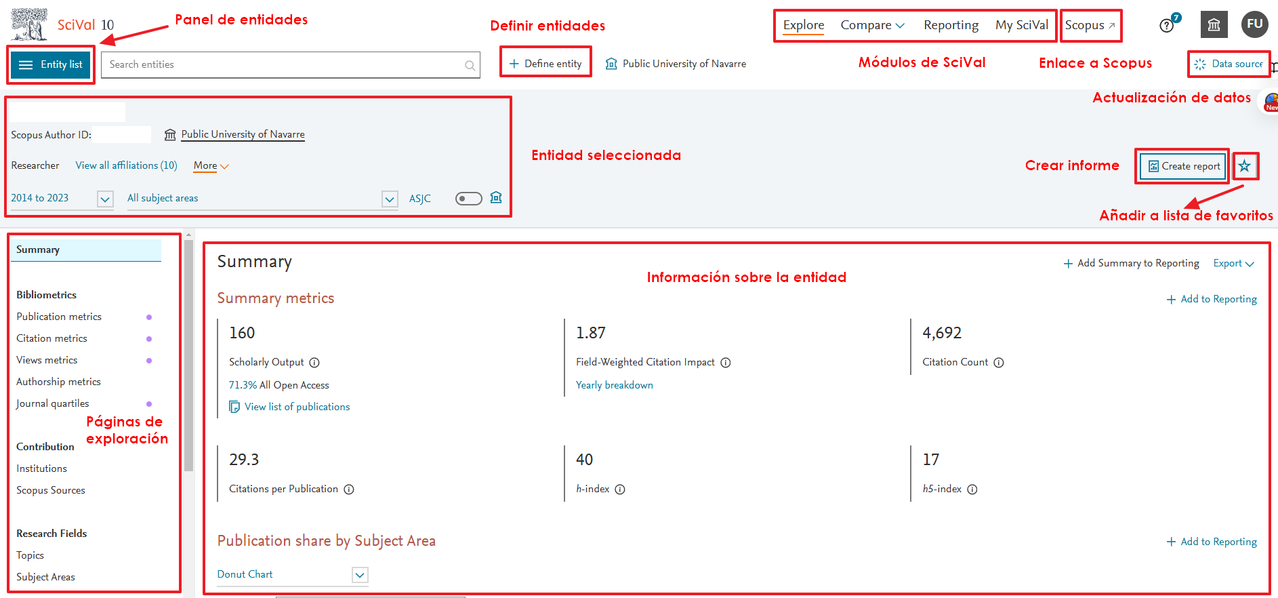This screenshot has width=1278, height=598.
Task: Open View list of publications link
Action: [x=297, y=407]
